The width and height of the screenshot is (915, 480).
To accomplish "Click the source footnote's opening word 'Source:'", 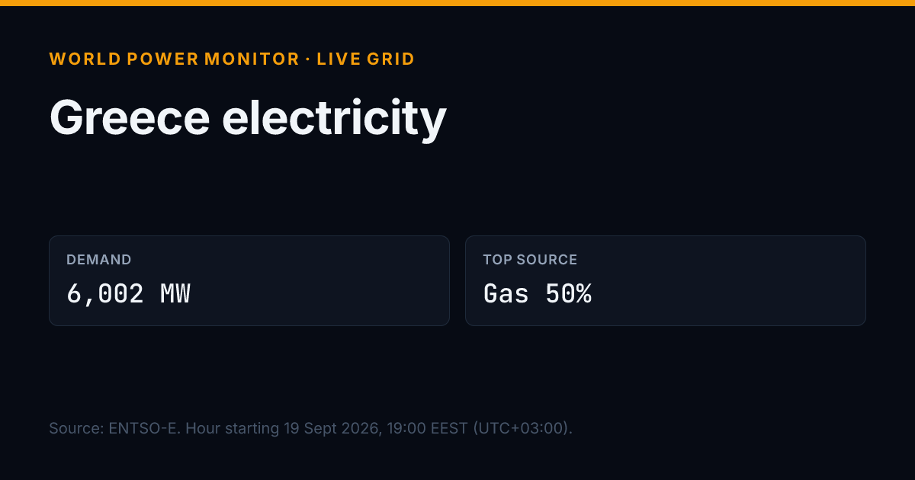I will (x=76, y=428).
